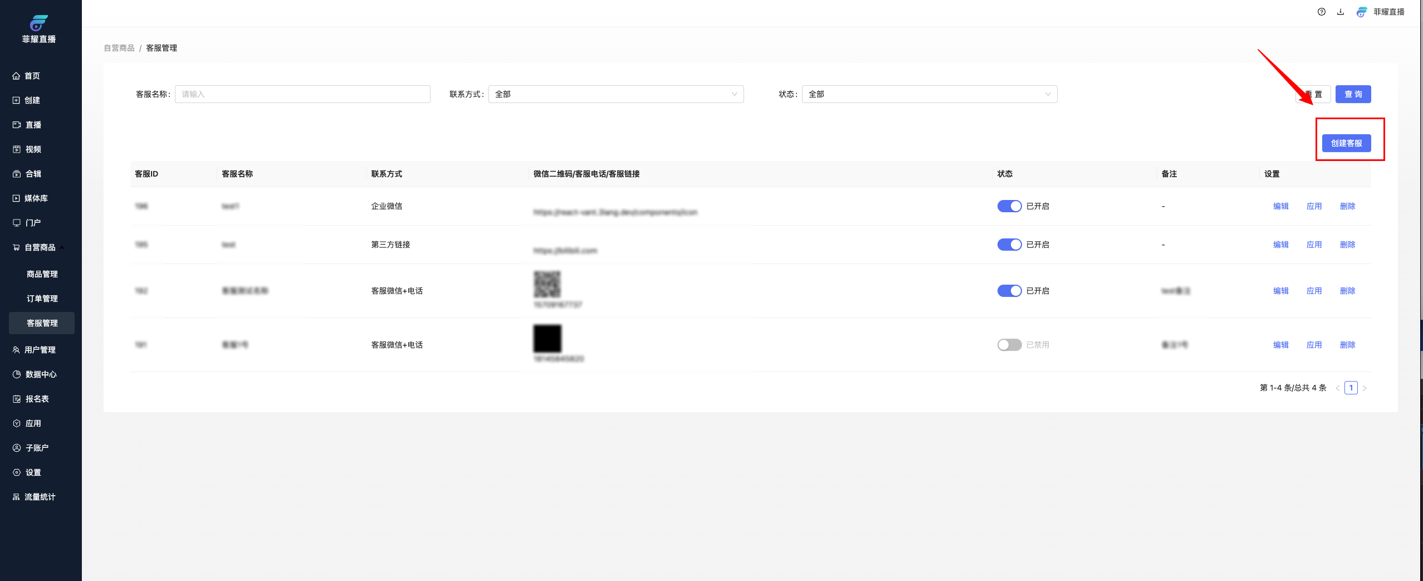Click the help question-mark icon in header
1423x581 pixels.
1321,12
